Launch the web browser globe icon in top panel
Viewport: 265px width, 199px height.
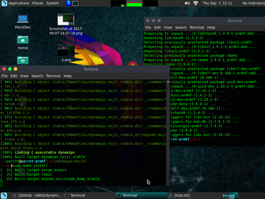68,3
